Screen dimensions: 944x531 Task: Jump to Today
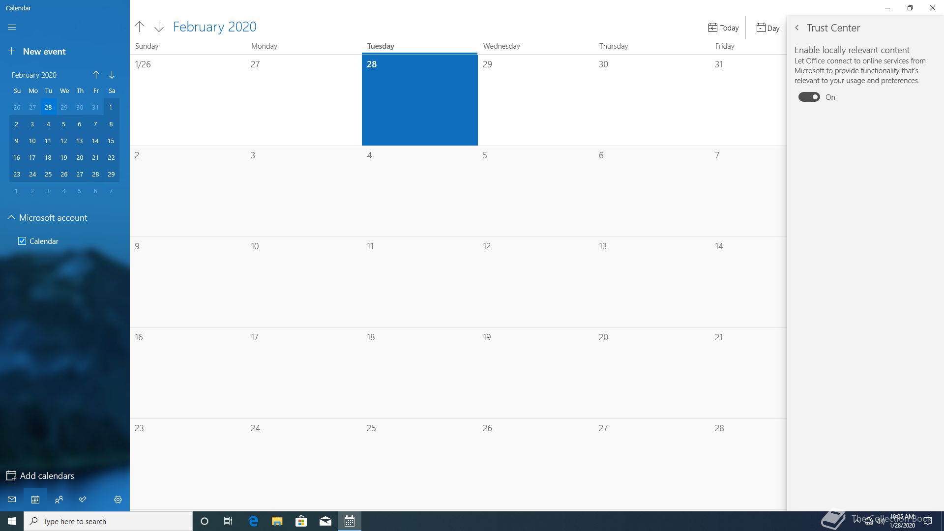[x=723, y=28]
